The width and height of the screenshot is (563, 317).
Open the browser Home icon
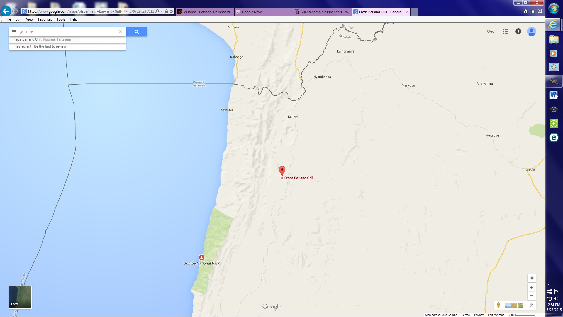click(526, 11)
